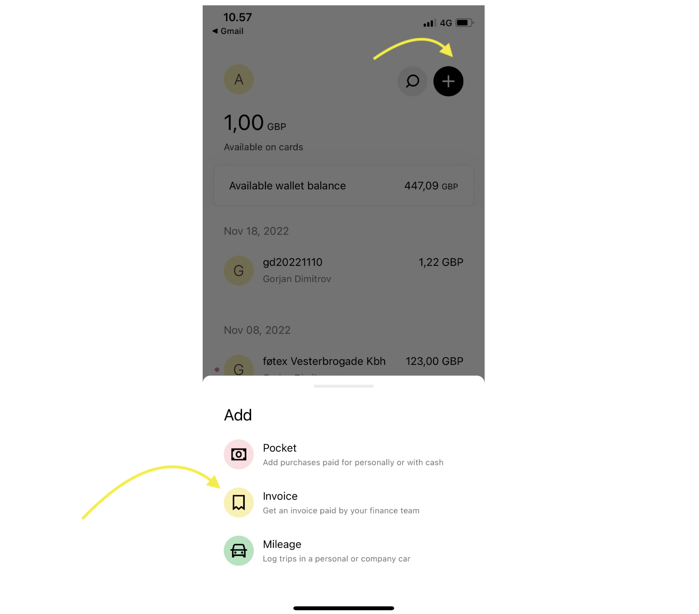The width and height of the screenshot is (699, 614).
Task: Open the gd20221110 transaction entry
Action: 344,270
